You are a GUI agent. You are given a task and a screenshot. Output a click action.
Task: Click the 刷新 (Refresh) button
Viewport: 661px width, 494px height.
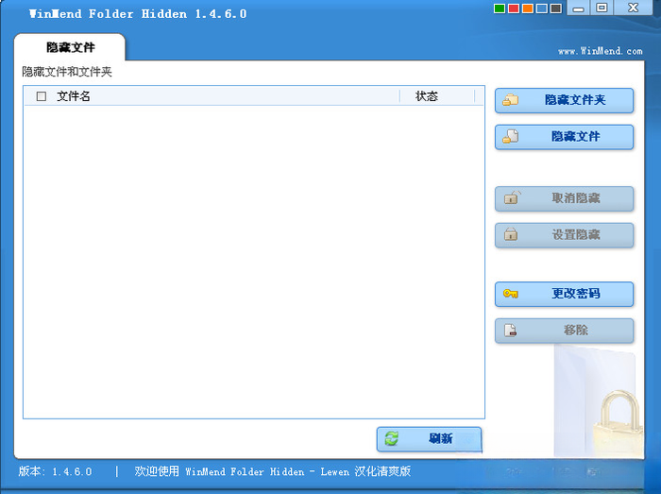click(429, 439)
